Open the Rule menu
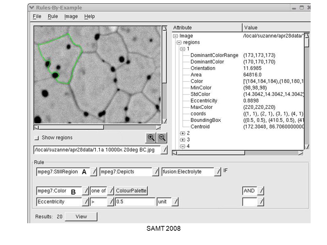The height and width of the screenshot is (245, 327). point(53,16)
